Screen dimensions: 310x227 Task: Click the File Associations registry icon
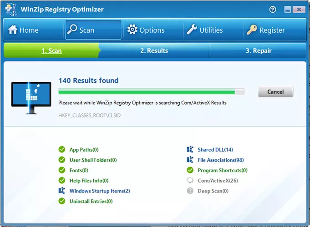190,159
